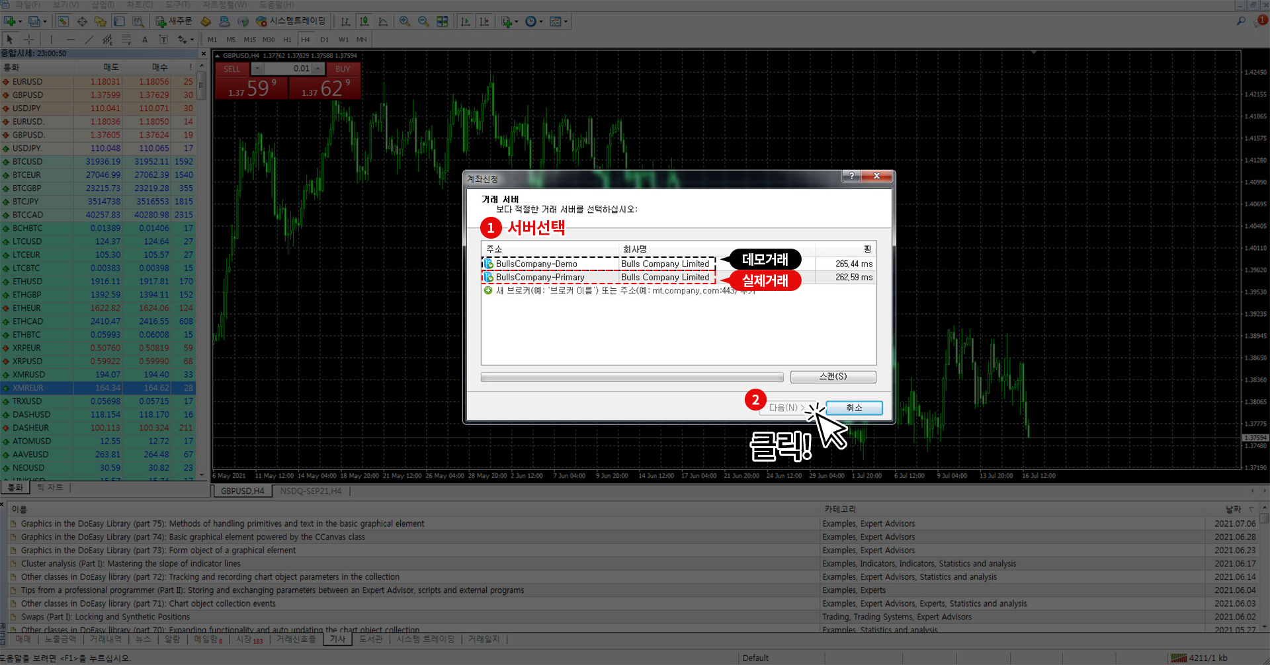Viewport: 1270px width, 665px height.
Task: Click the Indicators list toolbar icon
Action: tap(506, 21)
